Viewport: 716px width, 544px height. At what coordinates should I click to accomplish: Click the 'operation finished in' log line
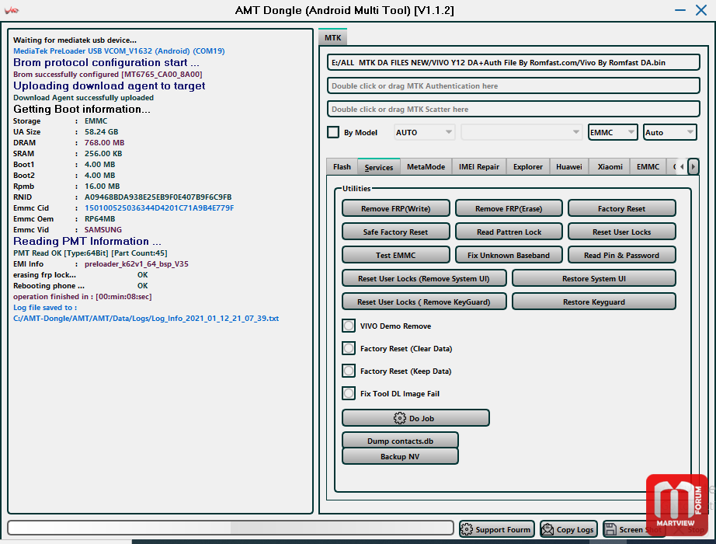82,296
